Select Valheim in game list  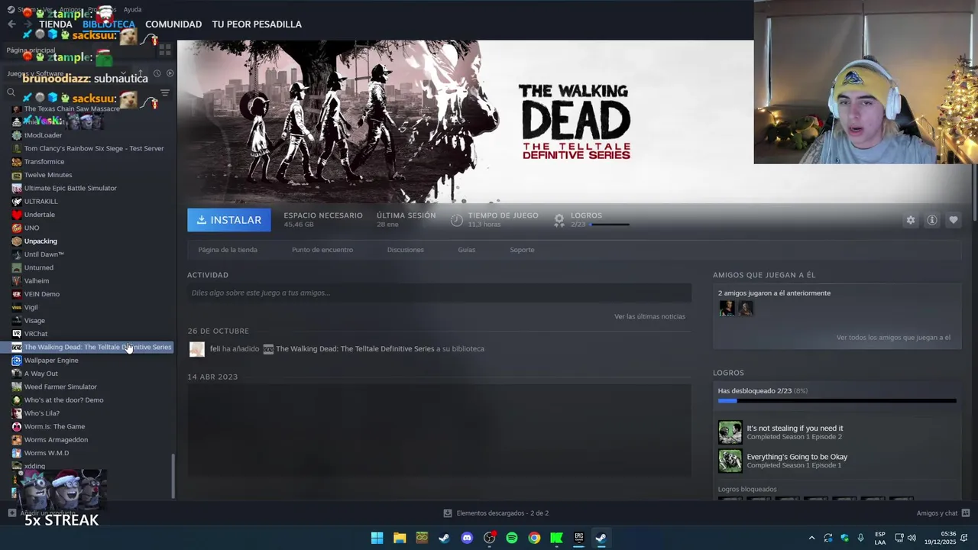(37, 281)
